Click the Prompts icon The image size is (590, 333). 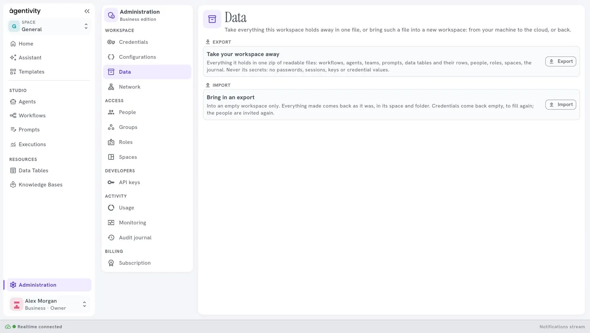click(13, 130)
